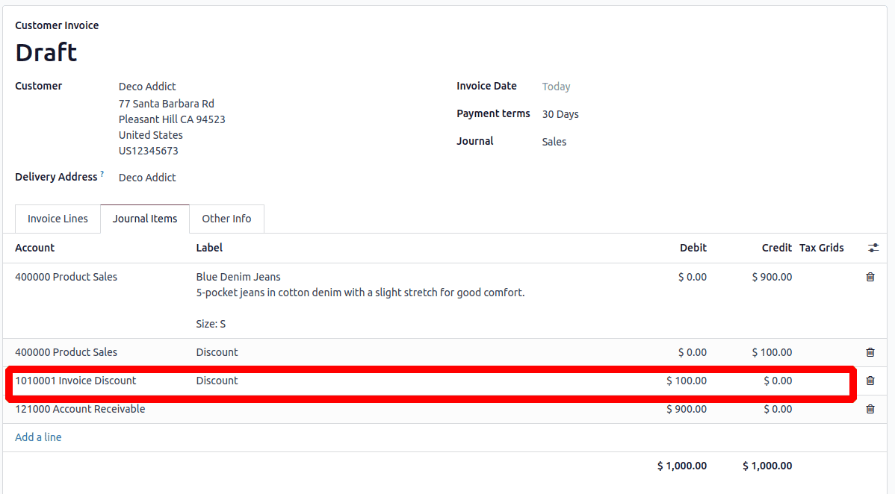Viewport: 895px width, 494px height.
Task: Open the Delivery Address help tooltip
Action: coord(102,174)
